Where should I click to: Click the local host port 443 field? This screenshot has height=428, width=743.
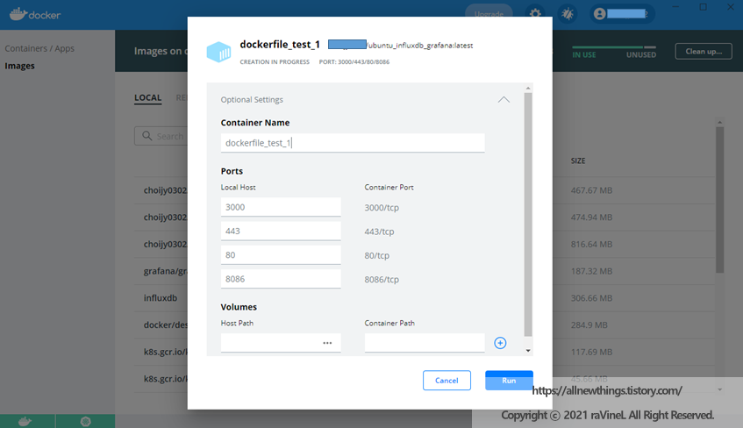281,231
